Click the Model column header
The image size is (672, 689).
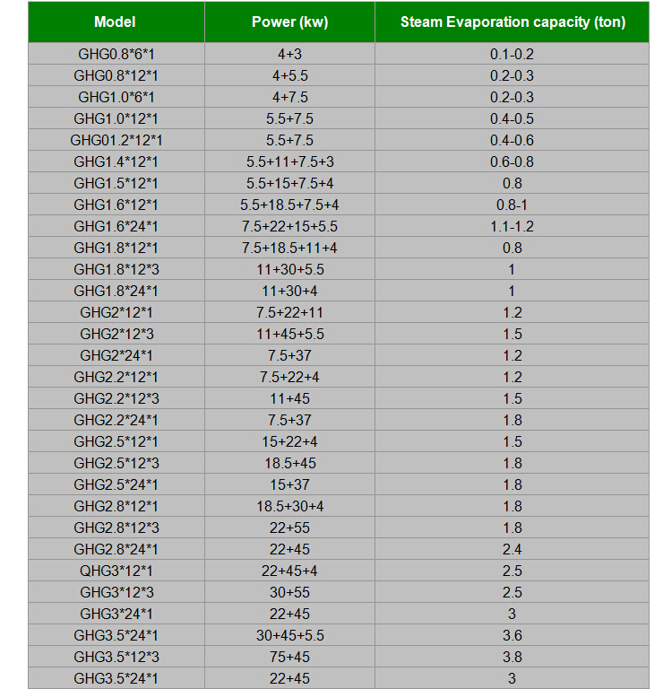tap(116, 22)
